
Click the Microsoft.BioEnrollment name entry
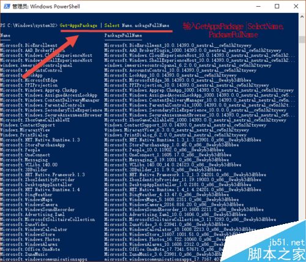(29, 45)
